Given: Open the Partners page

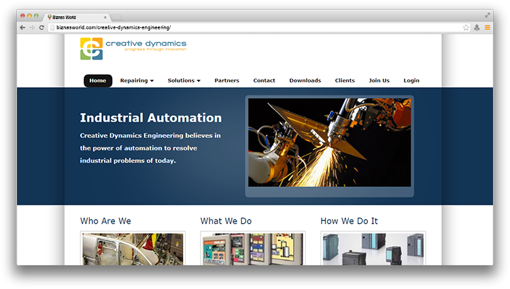Looking at the screenshot, I should coord(226,81).
